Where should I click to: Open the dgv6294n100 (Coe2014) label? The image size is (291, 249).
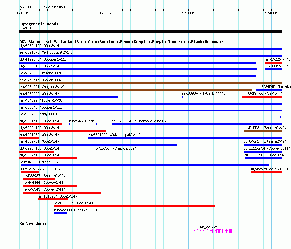[x=40, y=155]
